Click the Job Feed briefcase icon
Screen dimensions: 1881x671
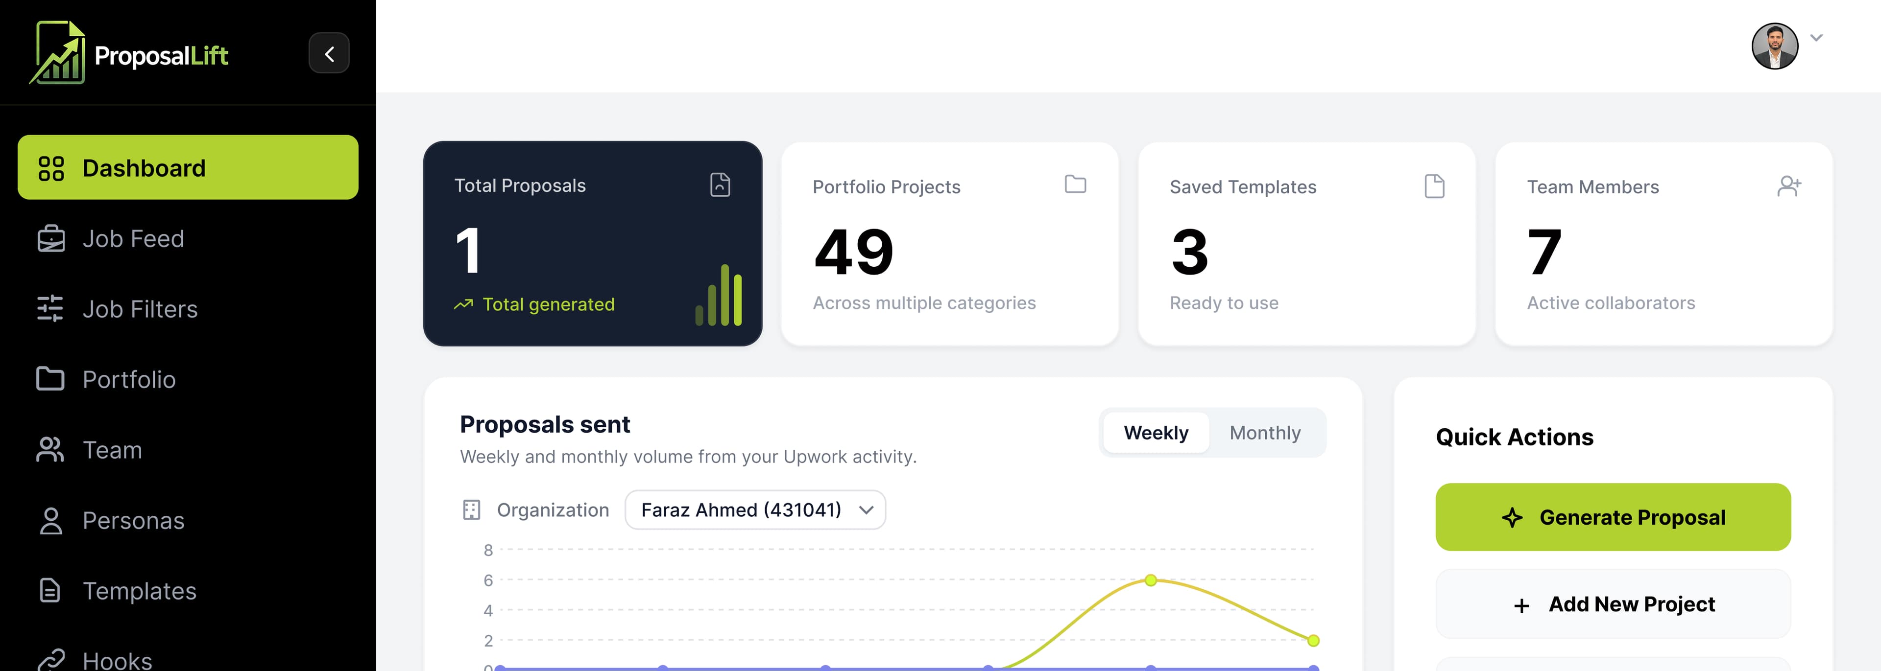coord(50,238)
